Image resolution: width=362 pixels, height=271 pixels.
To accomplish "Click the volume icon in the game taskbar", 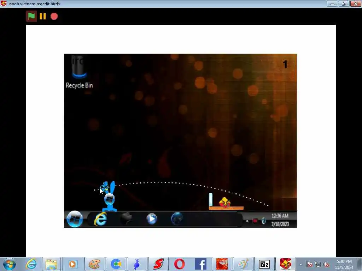I will pos(264,221).
